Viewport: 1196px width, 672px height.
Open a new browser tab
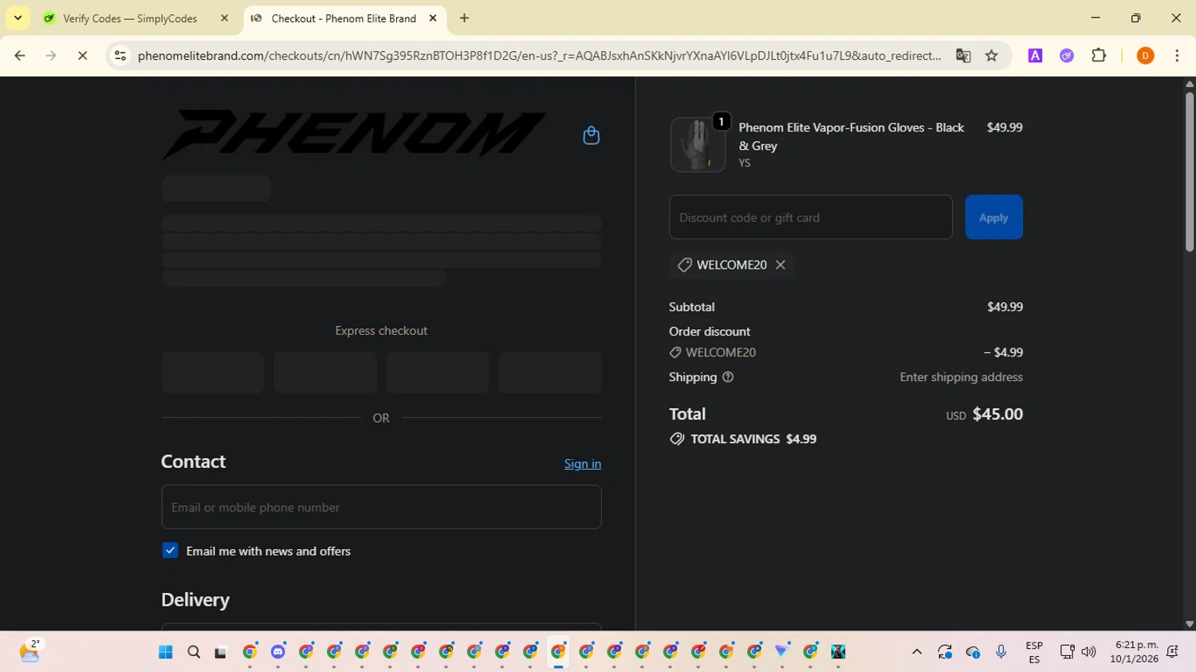[x=465, y=18]
